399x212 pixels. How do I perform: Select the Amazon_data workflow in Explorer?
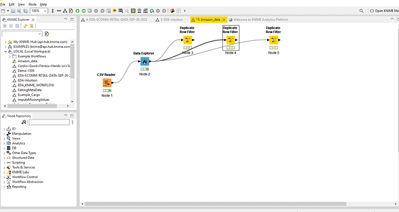27,61
